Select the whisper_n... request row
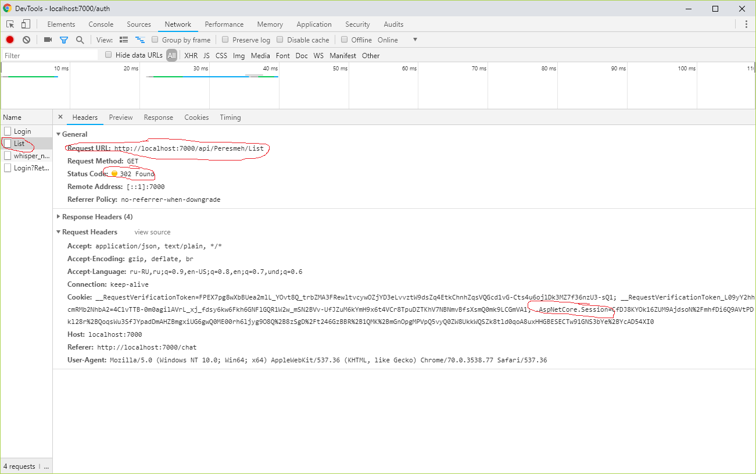Image resolution: width=756 pixels, height=474 pixels. coord(26,156)
